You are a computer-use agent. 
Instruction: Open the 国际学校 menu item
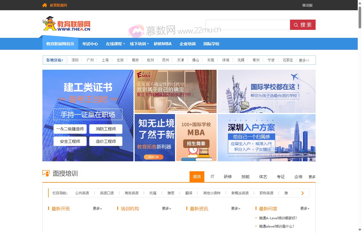click(211, 44)
